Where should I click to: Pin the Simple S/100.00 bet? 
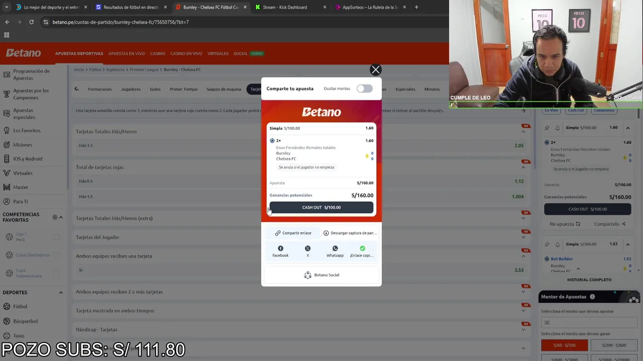(x=547, y=128)
